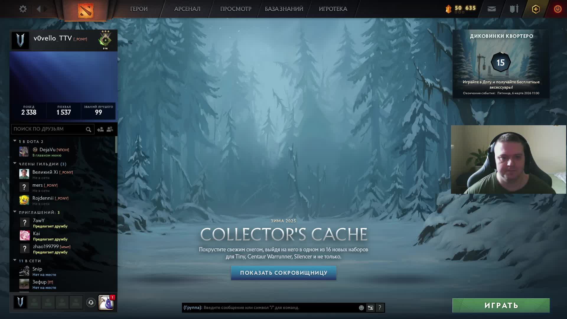The image size is (567, 319).
Task: Click the ПОКАЗАТЬ СОКРОВИЩНИЦУ button
Action: pos(283,273)
